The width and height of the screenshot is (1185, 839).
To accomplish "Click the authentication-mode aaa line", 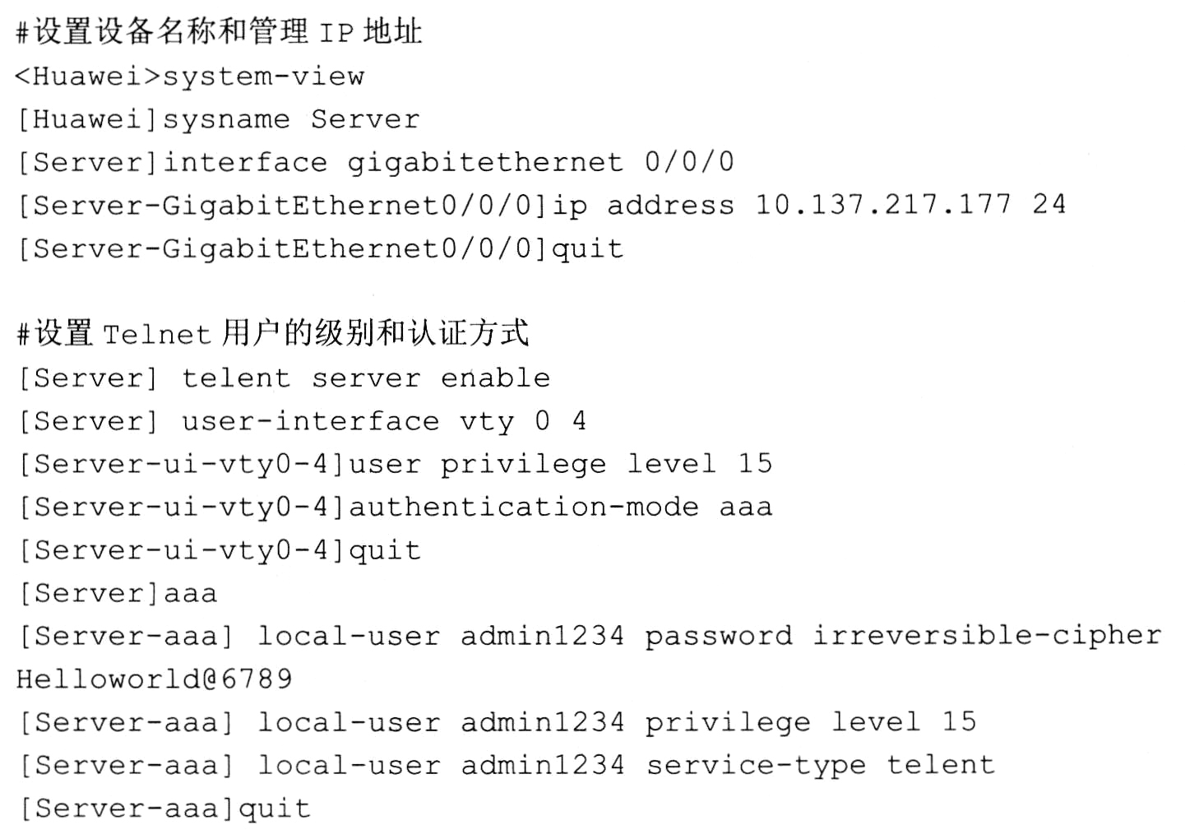I will 395,507.
